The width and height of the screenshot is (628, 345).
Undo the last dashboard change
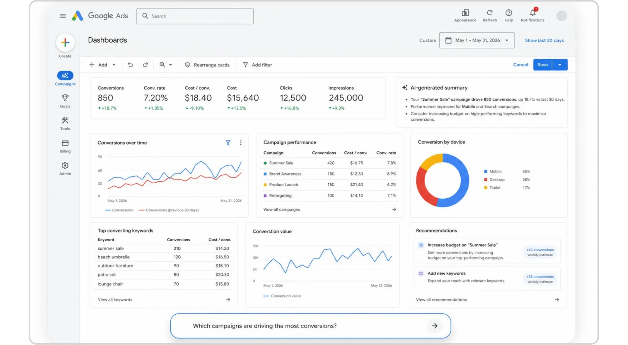click(x=130, y=65)
